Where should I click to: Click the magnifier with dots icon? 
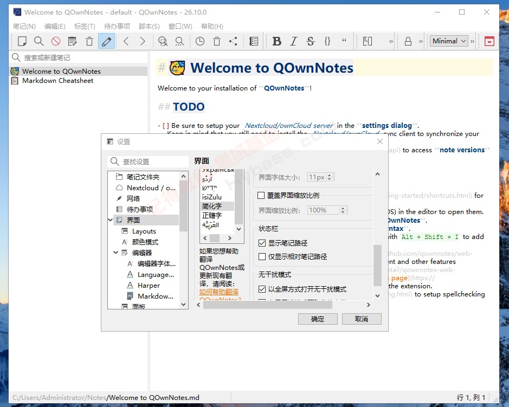pos(179,41)
